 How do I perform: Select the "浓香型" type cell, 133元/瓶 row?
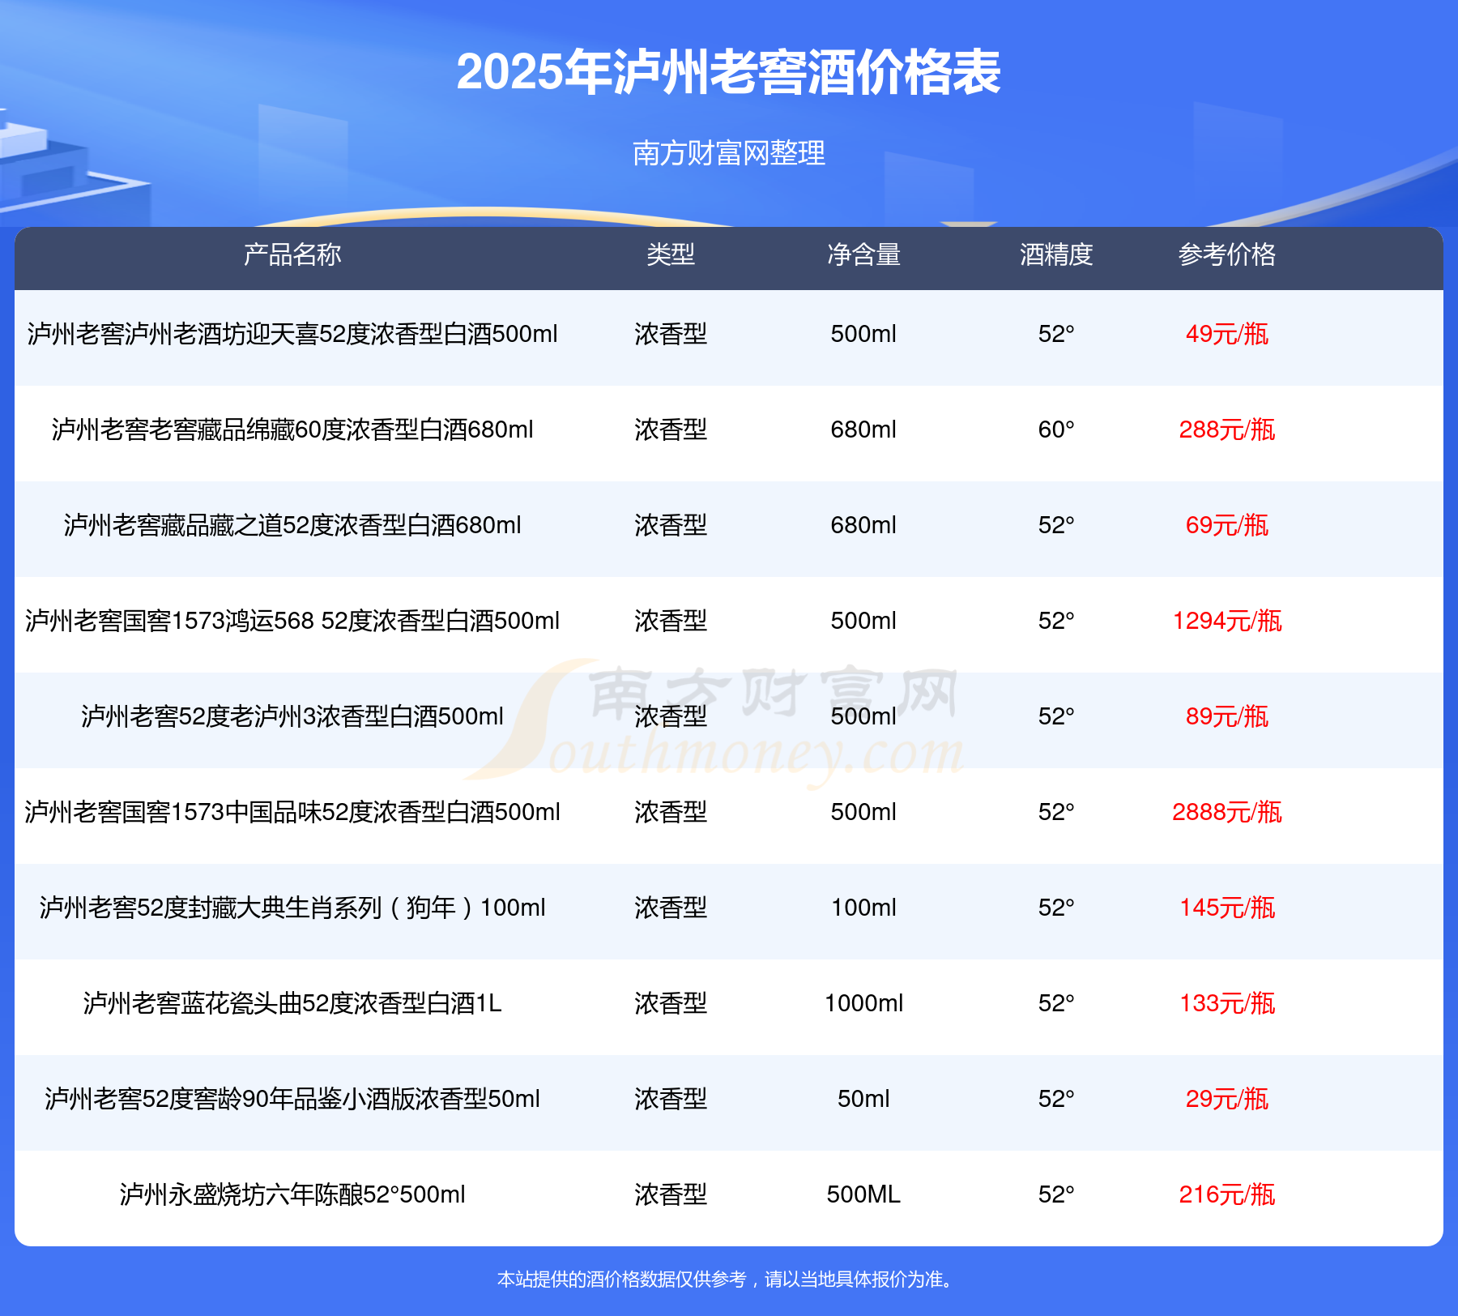tap(671, 1003)
